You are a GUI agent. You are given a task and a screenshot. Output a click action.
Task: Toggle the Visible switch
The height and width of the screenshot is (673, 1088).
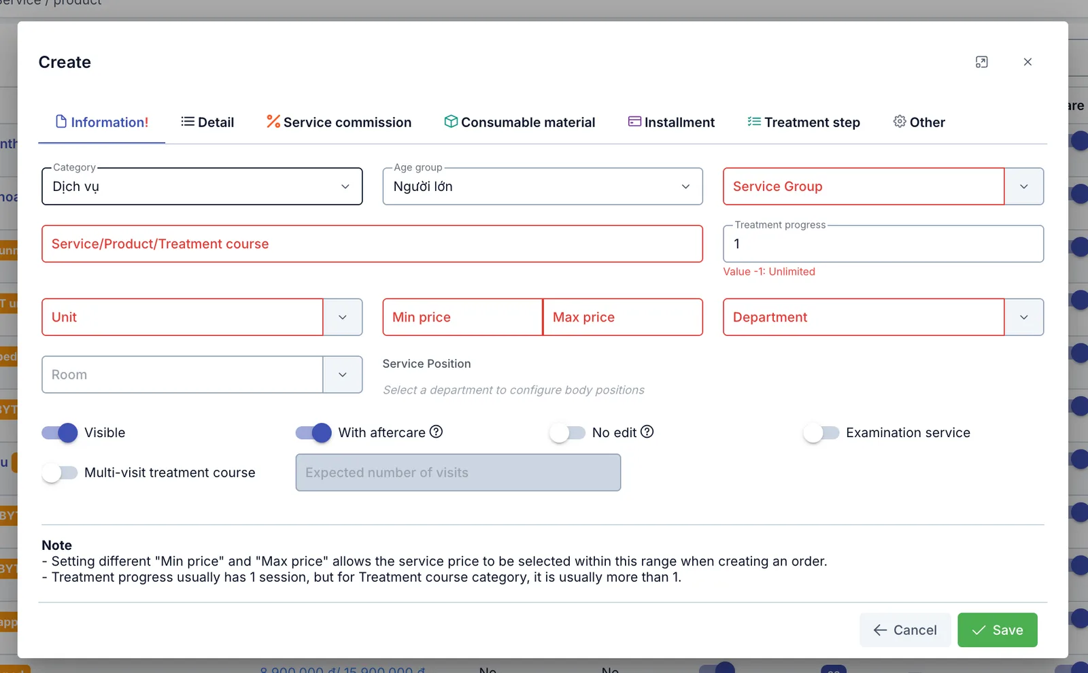[60, 432]
